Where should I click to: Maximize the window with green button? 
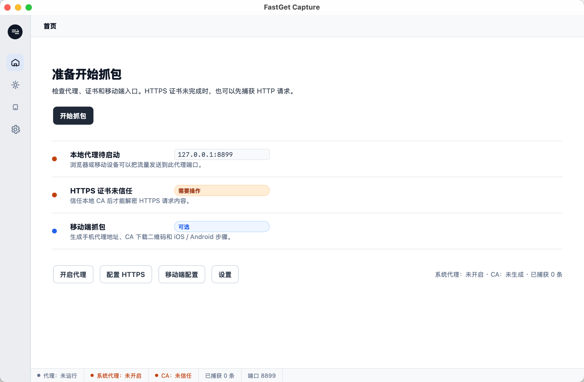click(29, 7)
